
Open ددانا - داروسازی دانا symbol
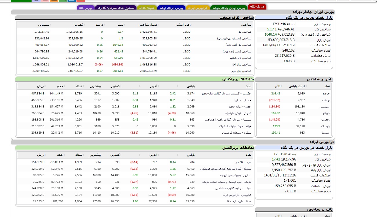238,201
